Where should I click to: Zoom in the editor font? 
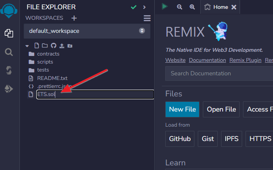pos(192,7)
